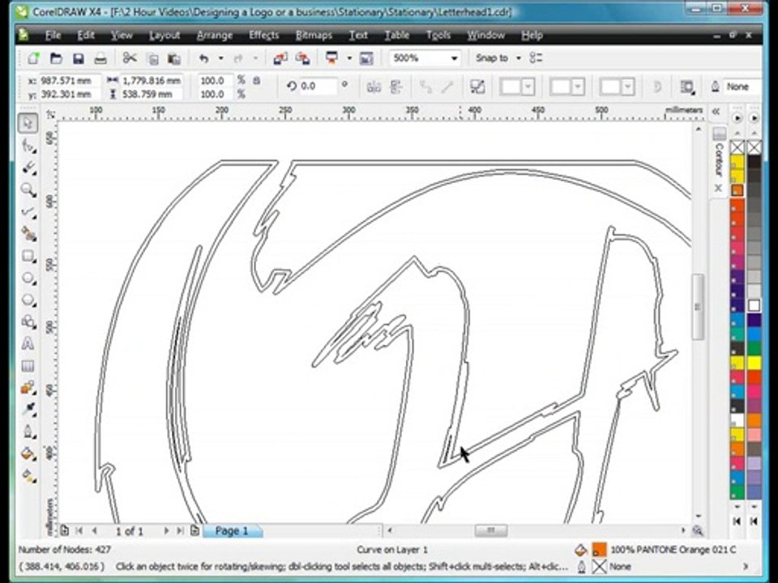Click the object width value field

pos(152,80)
